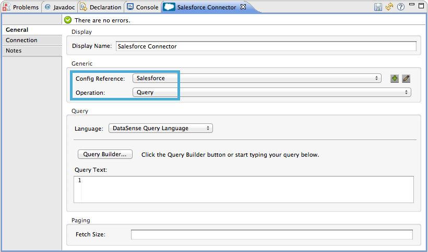
Task: Click the 'Display Name:' label
Action: point(92,46)
